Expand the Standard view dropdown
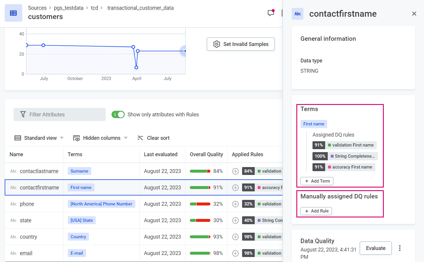 click(x=39, y=138)
